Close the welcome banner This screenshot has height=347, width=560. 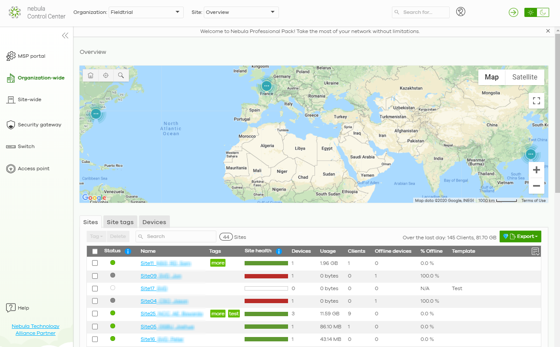[548, 31]
